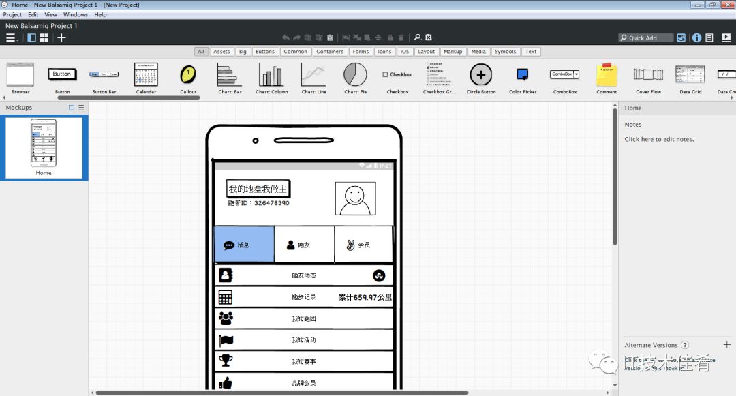Open the full screen presentation mode icon
Viewport: 736px width, 396px height.
coord(725,37)
